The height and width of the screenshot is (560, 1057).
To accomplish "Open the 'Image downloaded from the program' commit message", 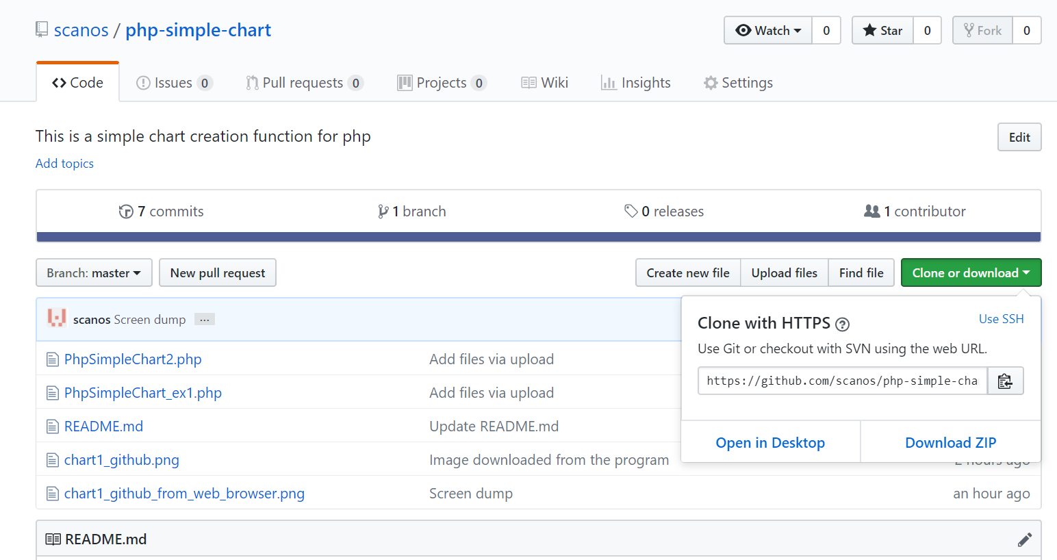I will (x=549, y=460).
